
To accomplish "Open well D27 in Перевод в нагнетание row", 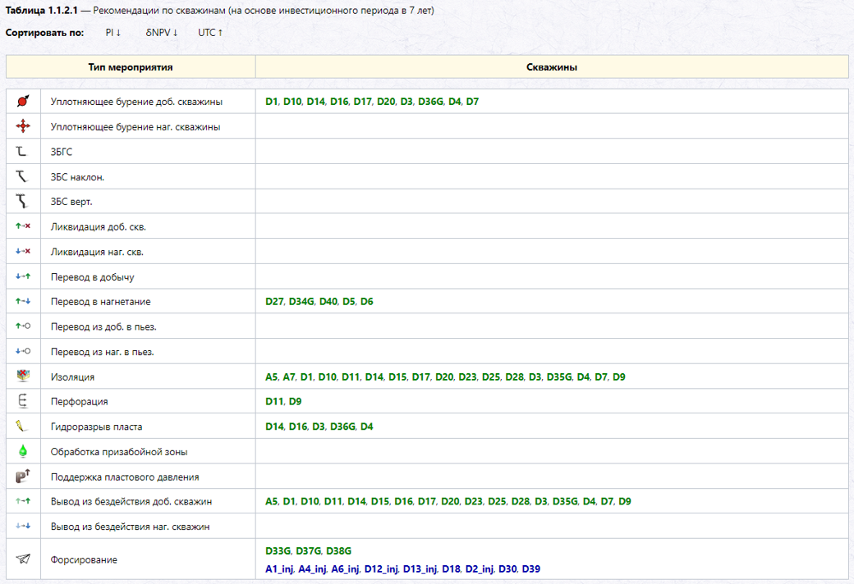I will tap(274, 302).
